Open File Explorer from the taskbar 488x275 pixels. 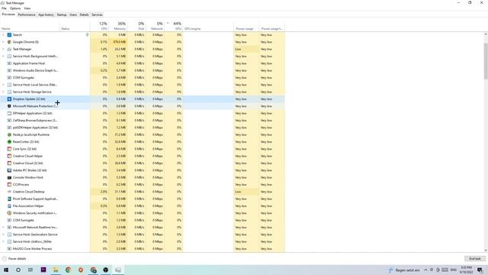(56, 270)
